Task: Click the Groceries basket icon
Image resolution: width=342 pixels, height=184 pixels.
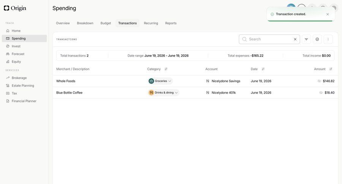Action: click(x=151, y=81)
